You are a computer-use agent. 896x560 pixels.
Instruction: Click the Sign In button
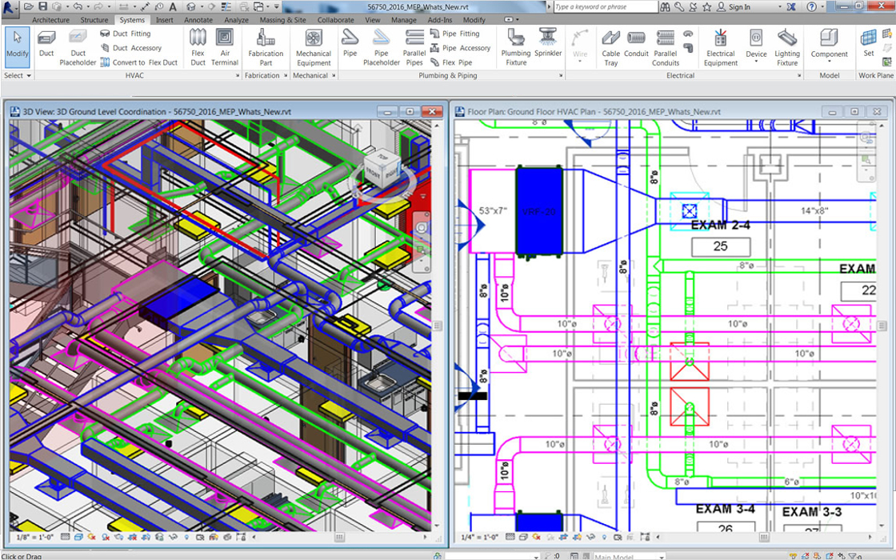(x=734, y=7)
